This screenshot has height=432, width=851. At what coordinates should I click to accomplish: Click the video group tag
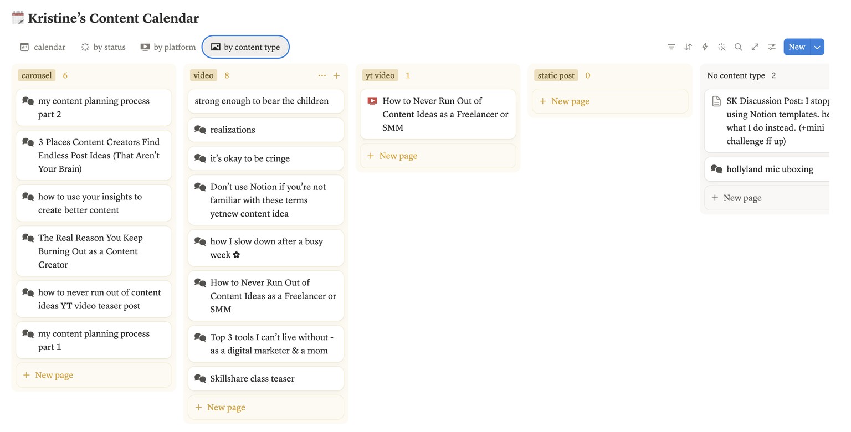pos(203,75)
